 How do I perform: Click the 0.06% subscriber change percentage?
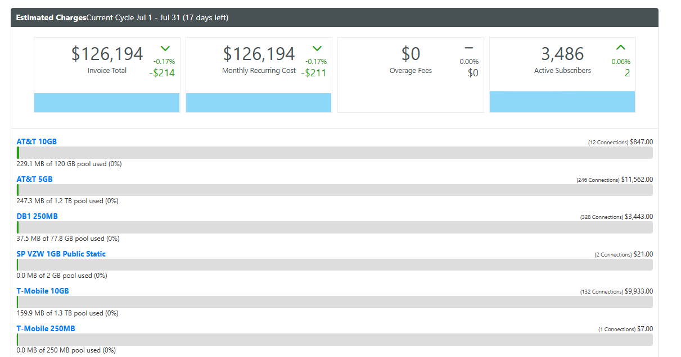click(621, 62)
